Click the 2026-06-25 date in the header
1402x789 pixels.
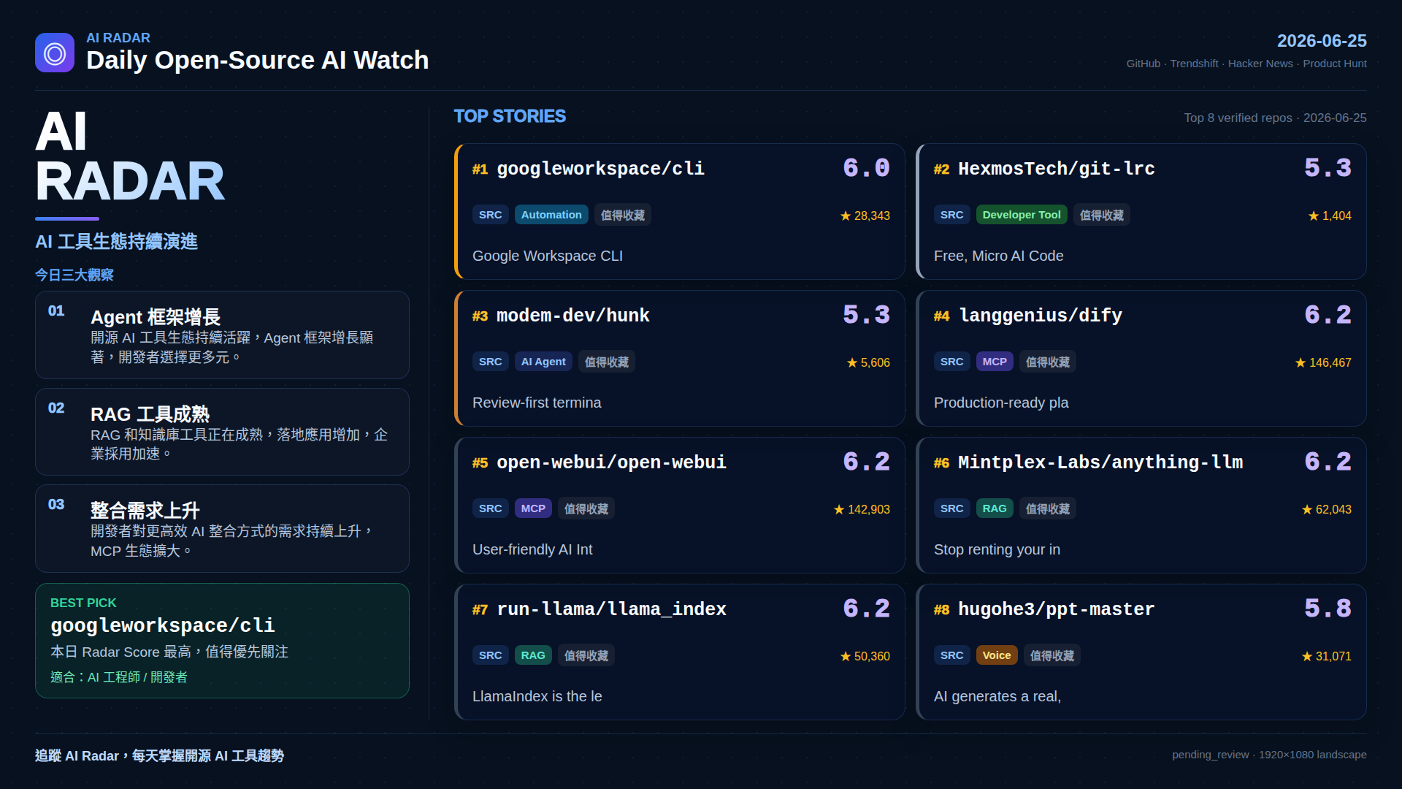tap(1322, 41)
